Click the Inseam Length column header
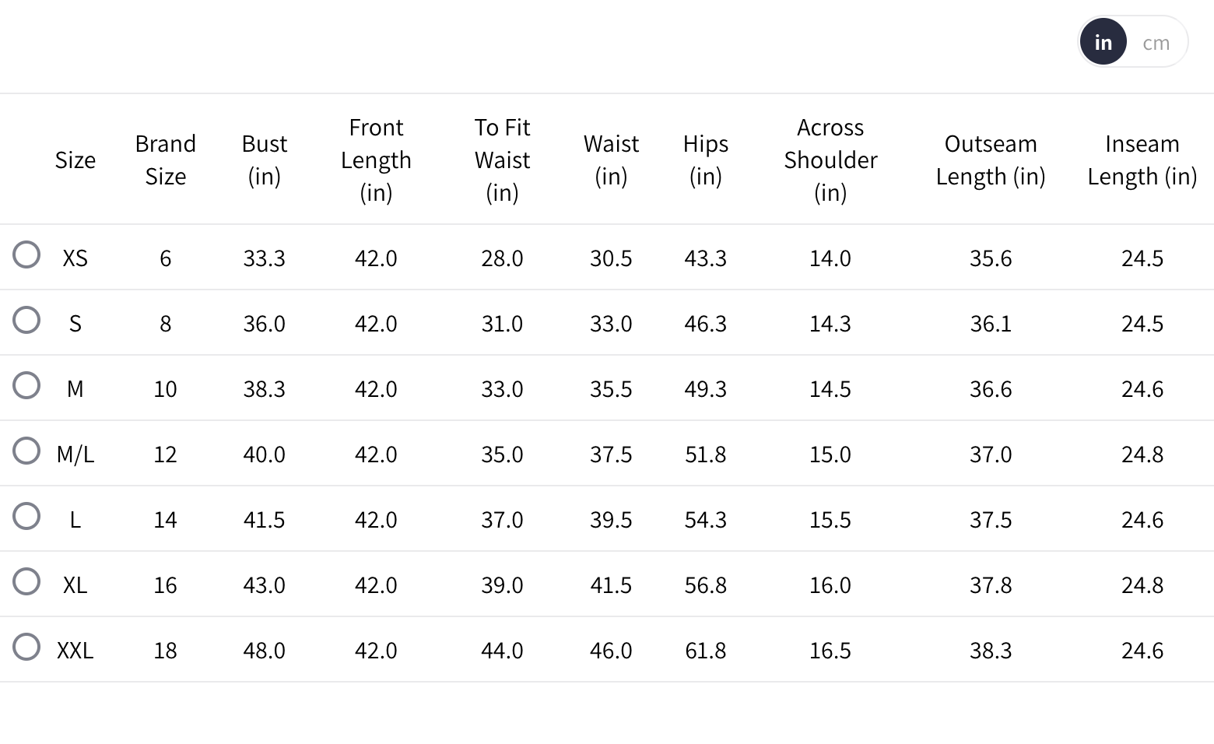This screenshot has height=744, width=1214. pos(1142,160)
